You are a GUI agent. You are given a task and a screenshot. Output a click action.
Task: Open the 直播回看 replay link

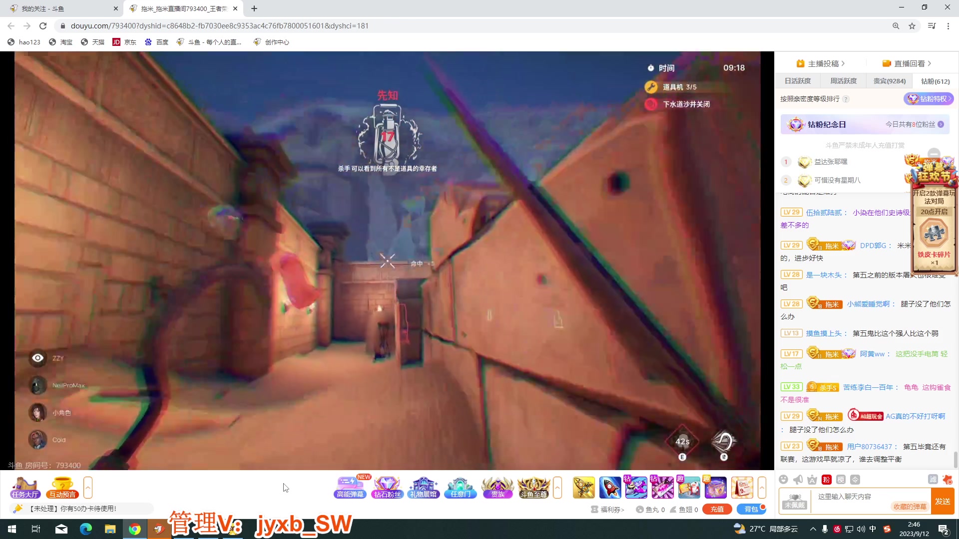(907, 63)
